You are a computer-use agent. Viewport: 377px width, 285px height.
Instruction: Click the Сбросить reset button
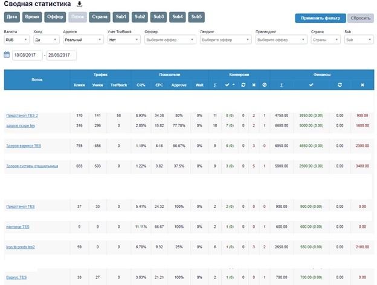(x=361, y=18)
